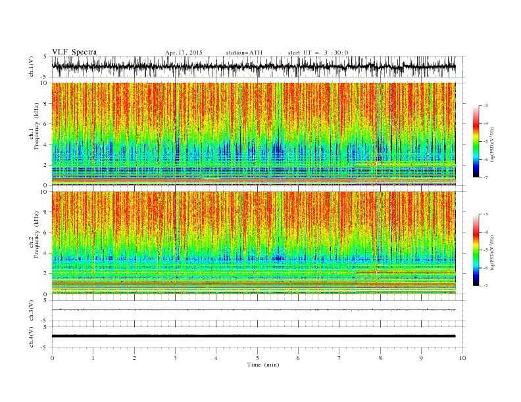Click the "station=ATH" header text
Viewport: 521px width, 402px height.
(244, 53)
